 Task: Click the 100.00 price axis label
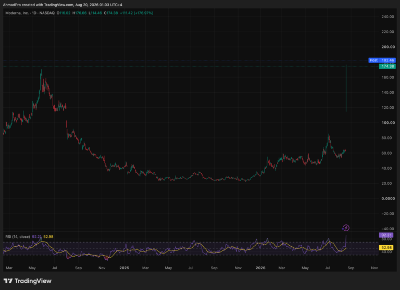(388, 123)
